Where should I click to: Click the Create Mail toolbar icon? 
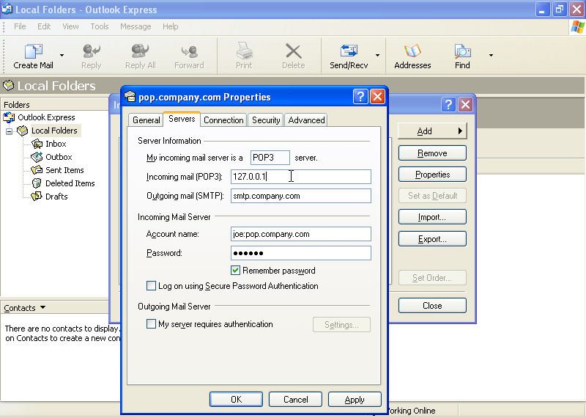pyautogui.click(x=33, y=51)
